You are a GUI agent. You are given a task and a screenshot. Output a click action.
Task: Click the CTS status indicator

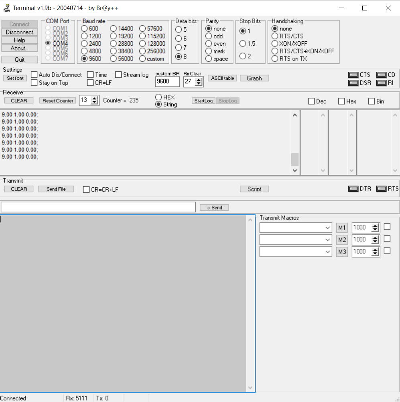(353, 75)
